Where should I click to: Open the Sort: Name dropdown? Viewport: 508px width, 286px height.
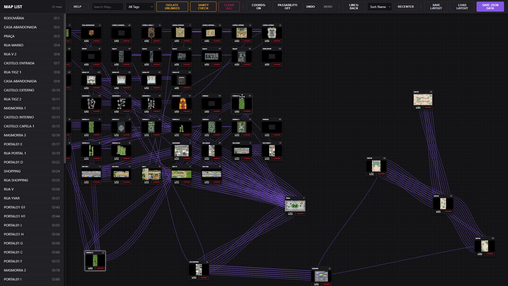point(380,7)
